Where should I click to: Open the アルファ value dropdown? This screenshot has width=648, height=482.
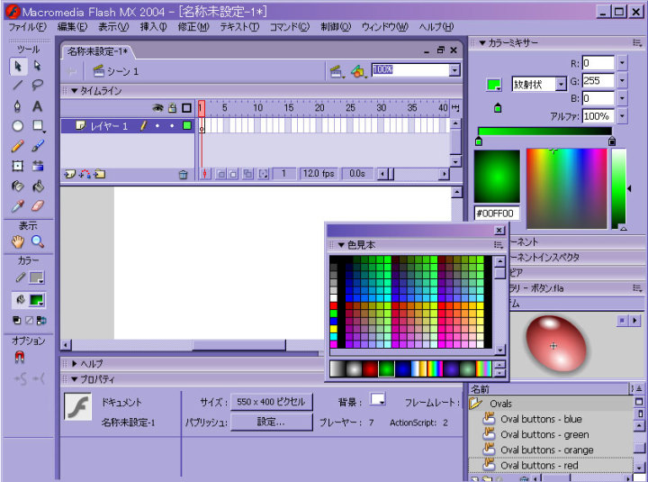[x=623, y=116]
